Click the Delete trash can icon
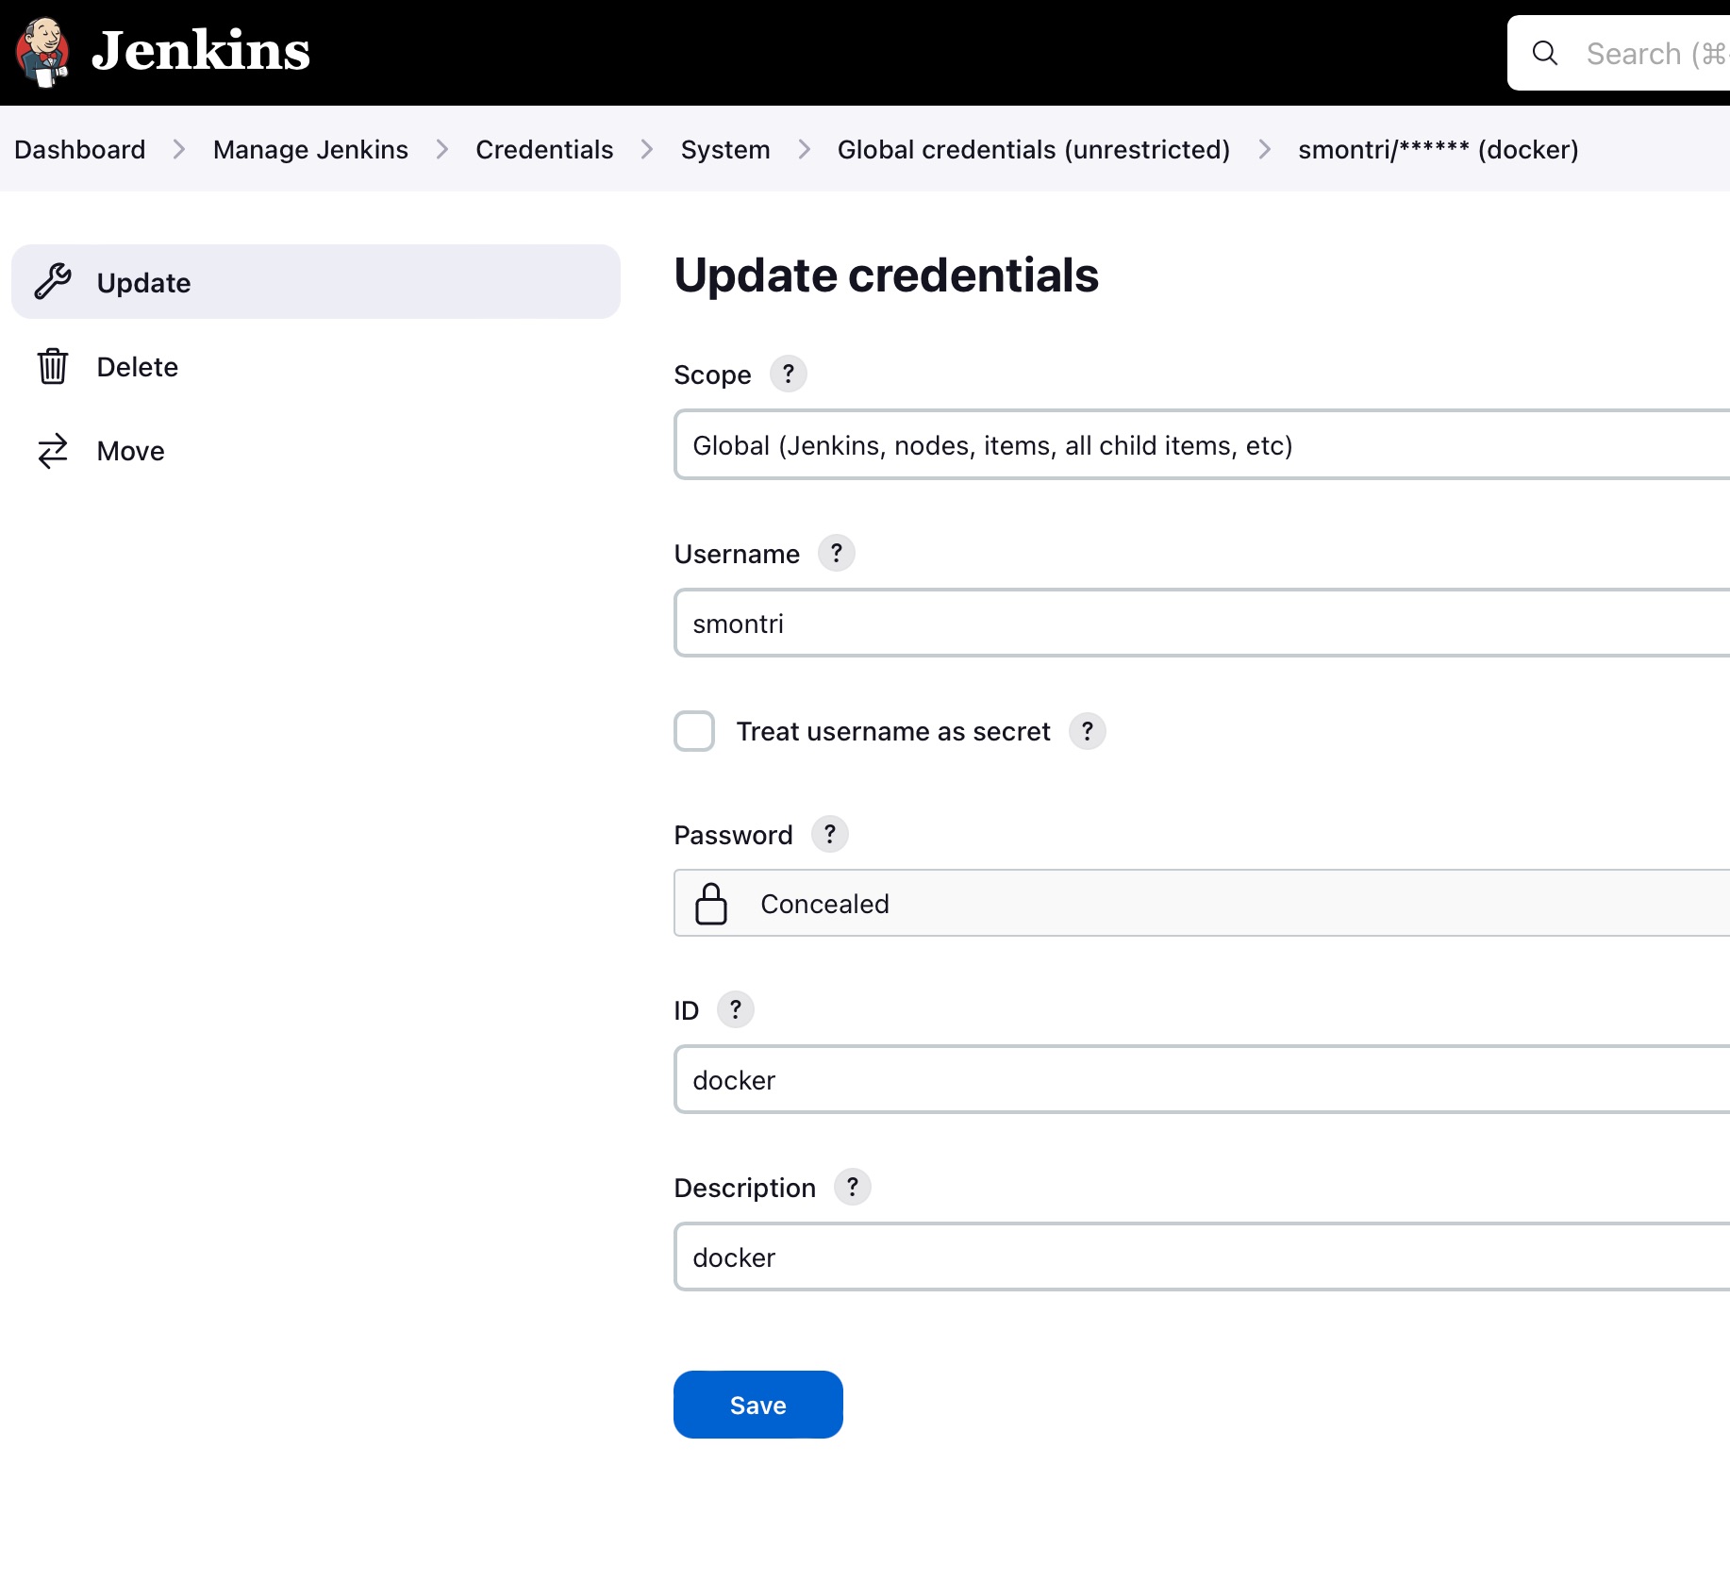Image resolution: width=1730 pixels, height=1581 pixels. coord(53,366)
